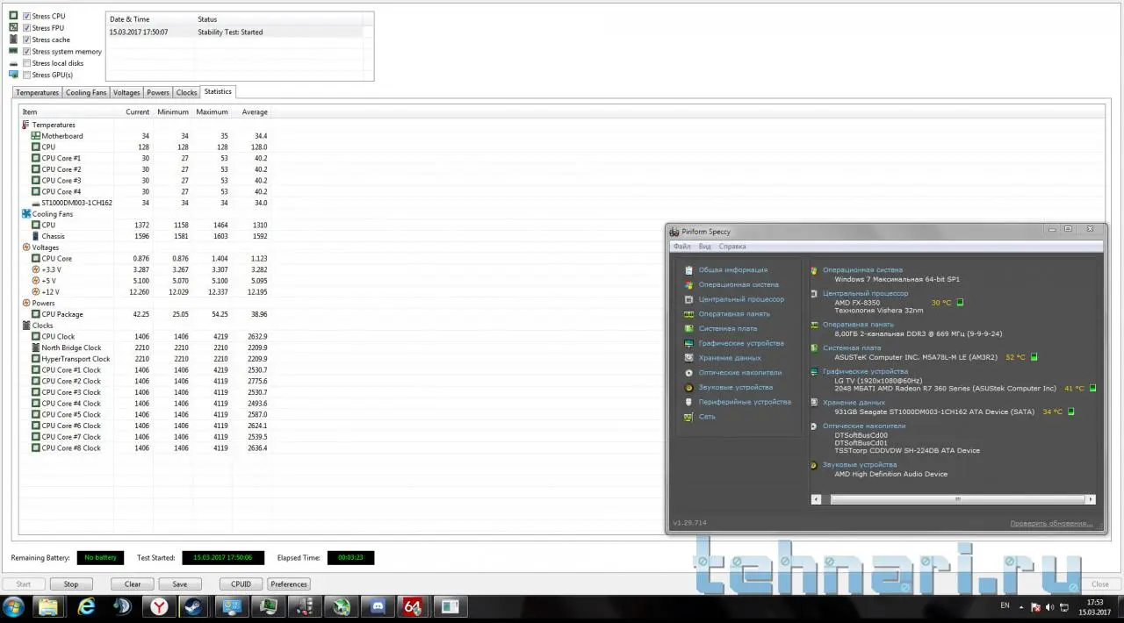Open Action Center flag tray icon
The height and width of the screenshot is (623, 1124).
[x=1036, y=607]
